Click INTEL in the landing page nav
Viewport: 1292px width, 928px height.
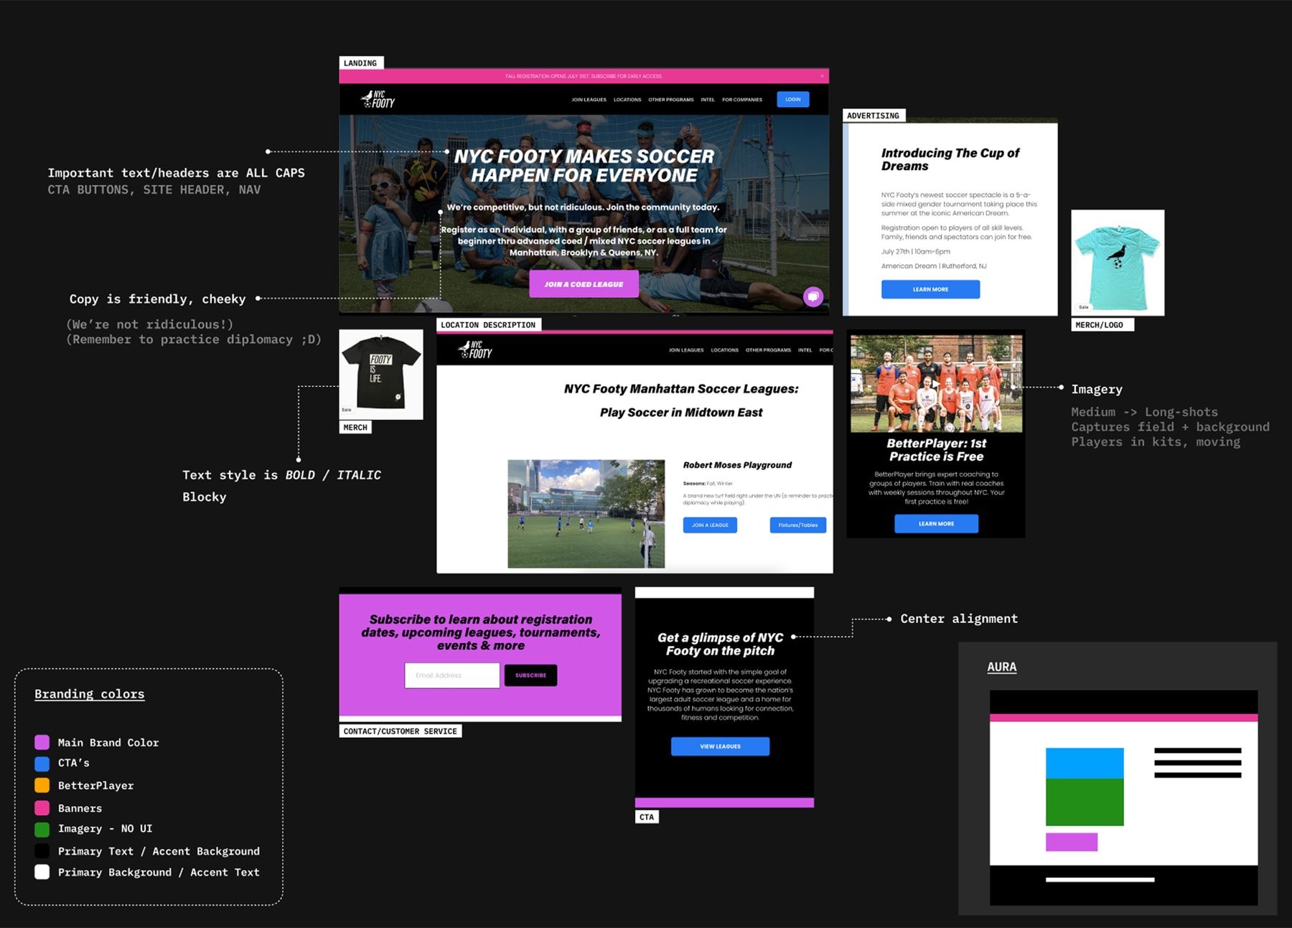708,100
